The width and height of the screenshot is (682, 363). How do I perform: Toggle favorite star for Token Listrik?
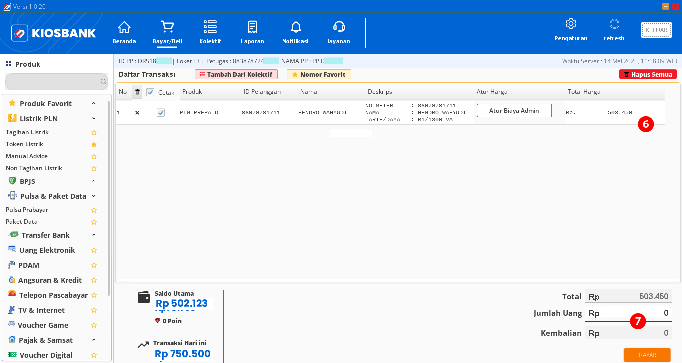point(94,144)
